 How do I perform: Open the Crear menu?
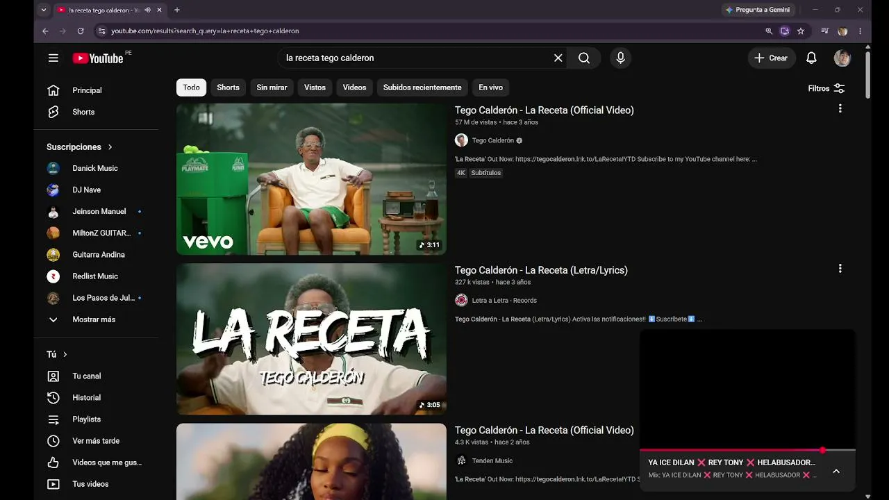coord(771,58)
